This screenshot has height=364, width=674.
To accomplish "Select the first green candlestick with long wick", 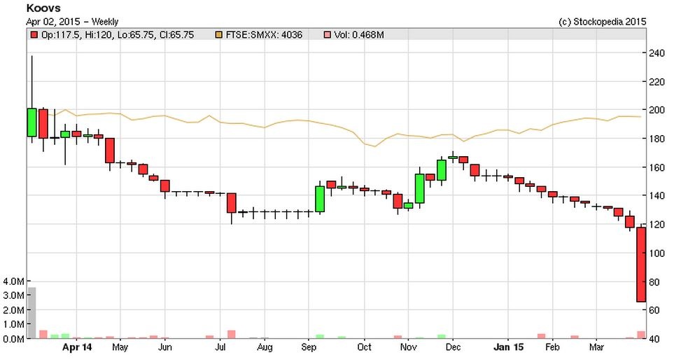I will (x=31, y=122).
